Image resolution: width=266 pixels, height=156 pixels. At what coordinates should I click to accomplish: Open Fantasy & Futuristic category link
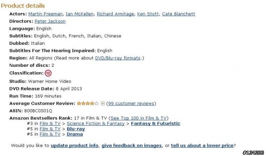pyautogui.click(x=155, y=124)
